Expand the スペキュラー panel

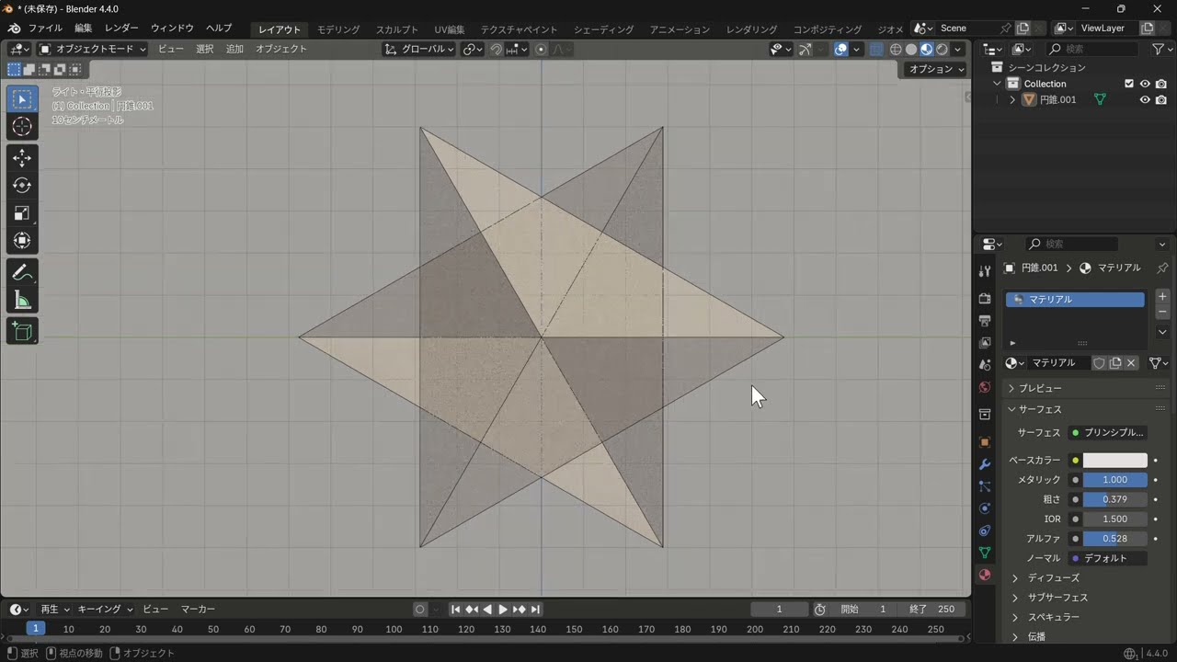click(x=1054, y=617)
